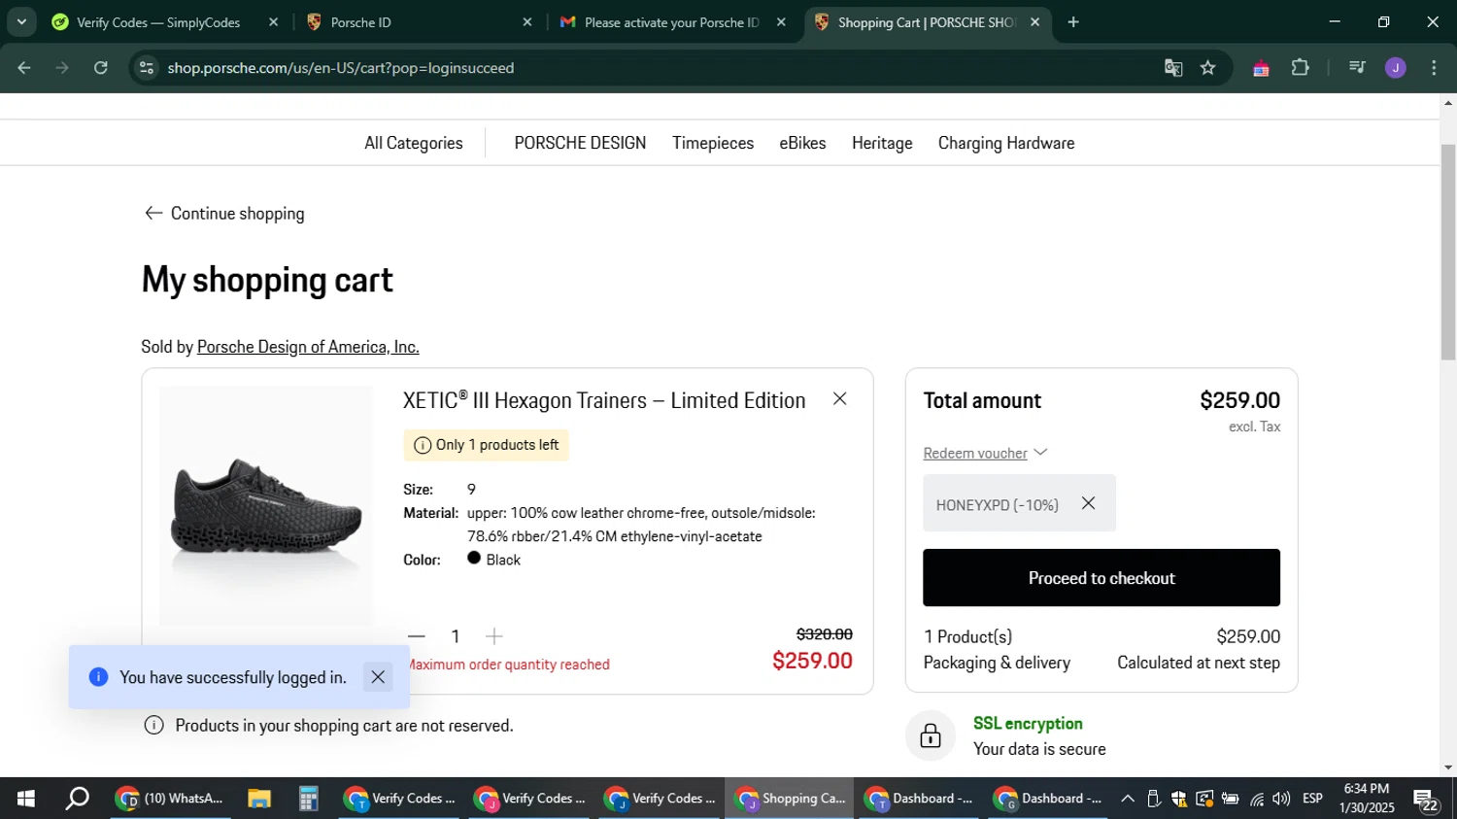The height and width of the screenshot is (819, 1457).
Task: Click the info icon beside not reserved notice
Action: coord(153,726)
